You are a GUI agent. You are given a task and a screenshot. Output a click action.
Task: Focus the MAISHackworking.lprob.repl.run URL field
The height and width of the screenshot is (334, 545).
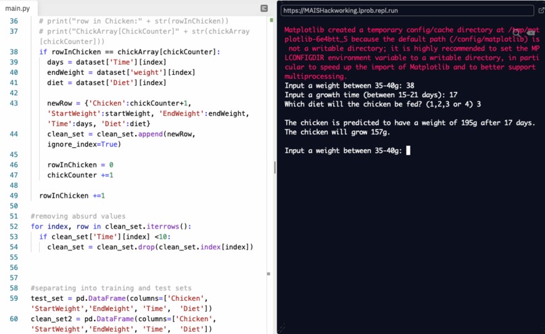click(407, 10)
